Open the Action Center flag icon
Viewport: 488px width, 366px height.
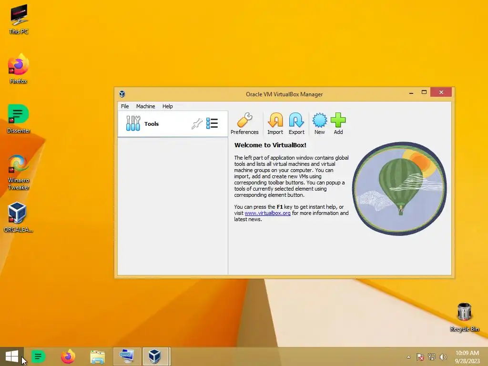point(420,357)
